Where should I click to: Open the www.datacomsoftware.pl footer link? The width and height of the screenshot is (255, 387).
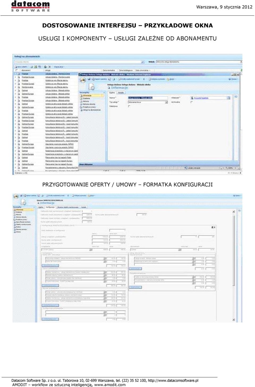point(173,380)
